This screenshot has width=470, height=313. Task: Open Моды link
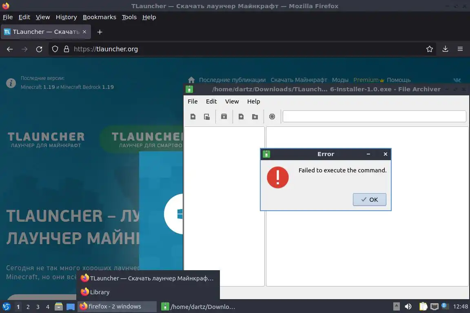pyautogui.click(x=340, y=80)
